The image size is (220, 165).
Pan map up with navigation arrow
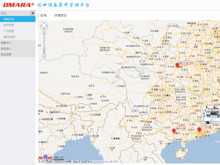click(x=44, y=23)
